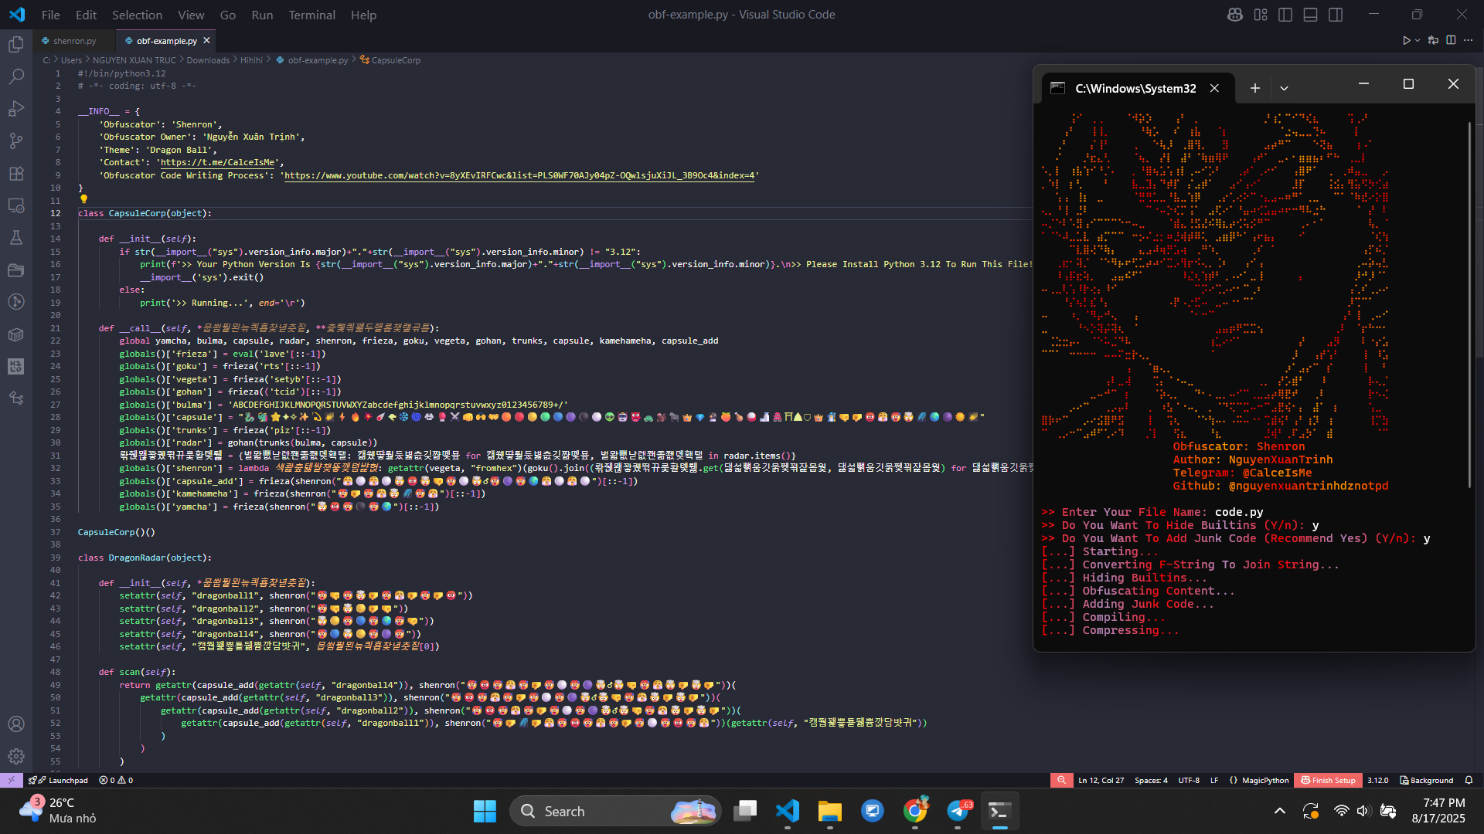
Task: Show hidden system tray icons
Action: [x=1280, y=811]
